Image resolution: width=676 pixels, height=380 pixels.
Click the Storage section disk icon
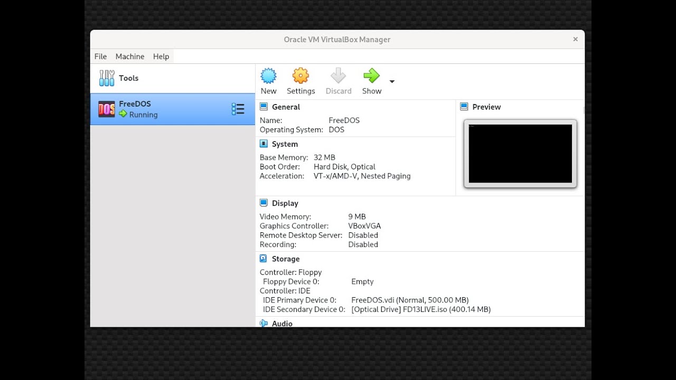pos(264,259)
